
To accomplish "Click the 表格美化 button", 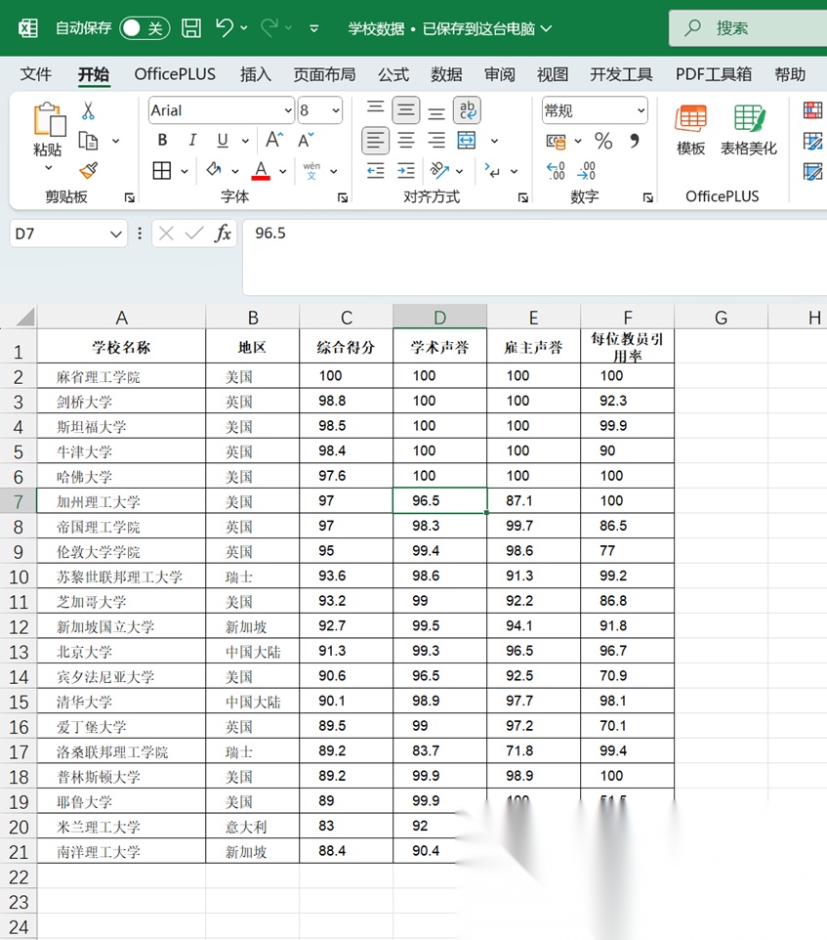I will (749, 130).
